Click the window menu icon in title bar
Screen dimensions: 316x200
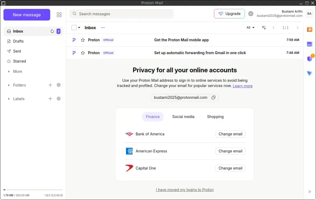click(3, 3)
